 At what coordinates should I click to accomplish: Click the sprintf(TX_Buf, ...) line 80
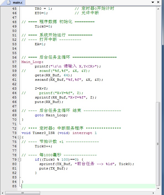point(87,164)
